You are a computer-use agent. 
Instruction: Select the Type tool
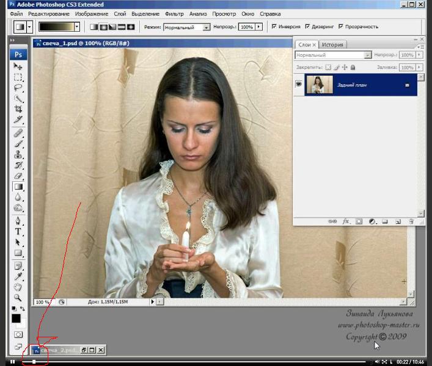point(18,232)
